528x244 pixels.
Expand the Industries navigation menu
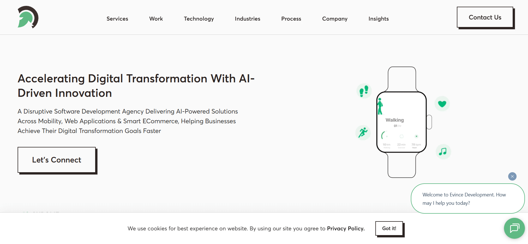coord(248,19)
